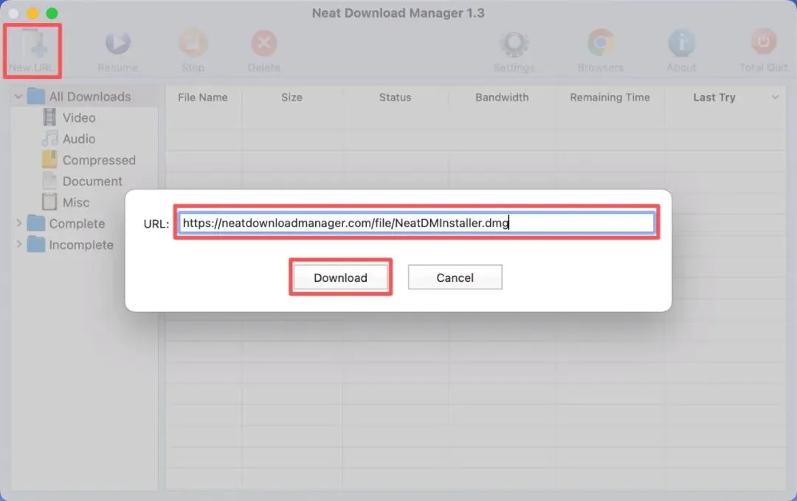Click the Audio music note icon
The height and width of the screenshot is (501, 797).
50,138
